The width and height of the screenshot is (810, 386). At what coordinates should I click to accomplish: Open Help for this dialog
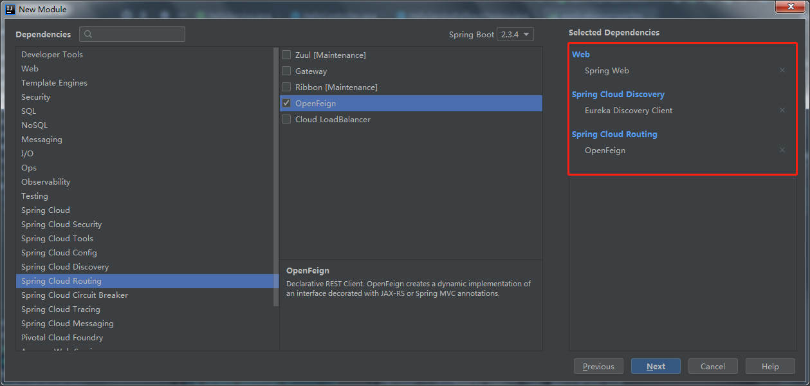770,367
